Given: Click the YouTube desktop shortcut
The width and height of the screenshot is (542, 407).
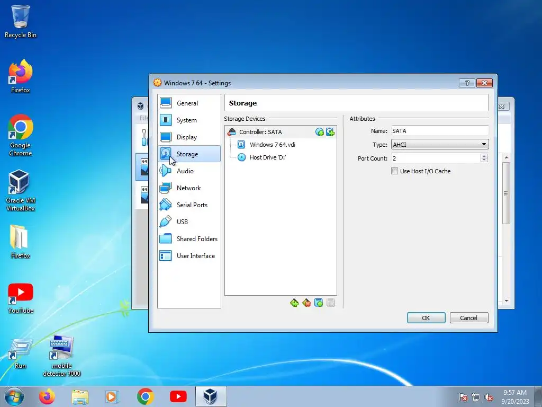Looking at the screenshot, I should point(21,298).
